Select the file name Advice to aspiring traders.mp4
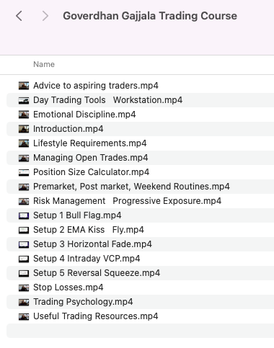The width and height of the screenshot is (274, 348). [x=96, y=86]
